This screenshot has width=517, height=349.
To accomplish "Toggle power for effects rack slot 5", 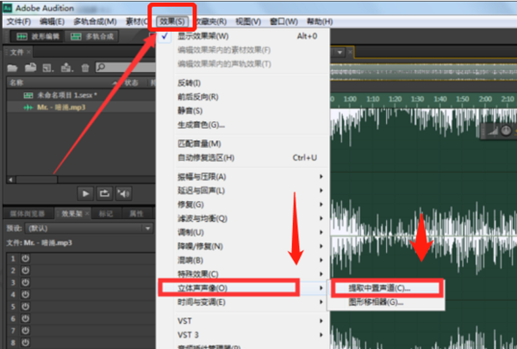I will (x=25, y=307).
